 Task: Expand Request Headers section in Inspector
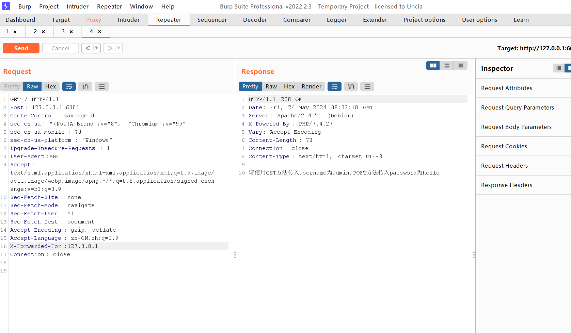pyautogui.click(x=523, y=166)
